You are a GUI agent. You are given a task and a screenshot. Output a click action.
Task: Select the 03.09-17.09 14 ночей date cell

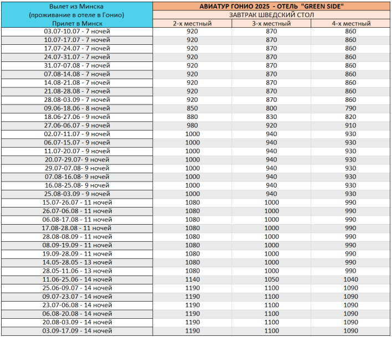(x=77, y=331)
